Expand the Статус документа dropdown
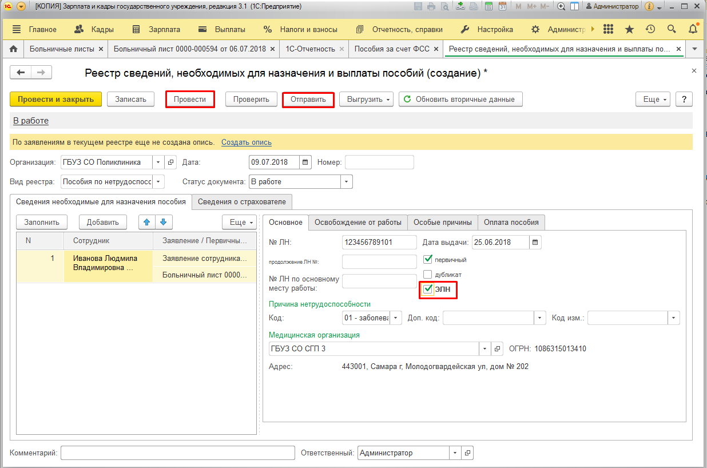The height and width of the screenshot is (468, 707). [346, 182]
